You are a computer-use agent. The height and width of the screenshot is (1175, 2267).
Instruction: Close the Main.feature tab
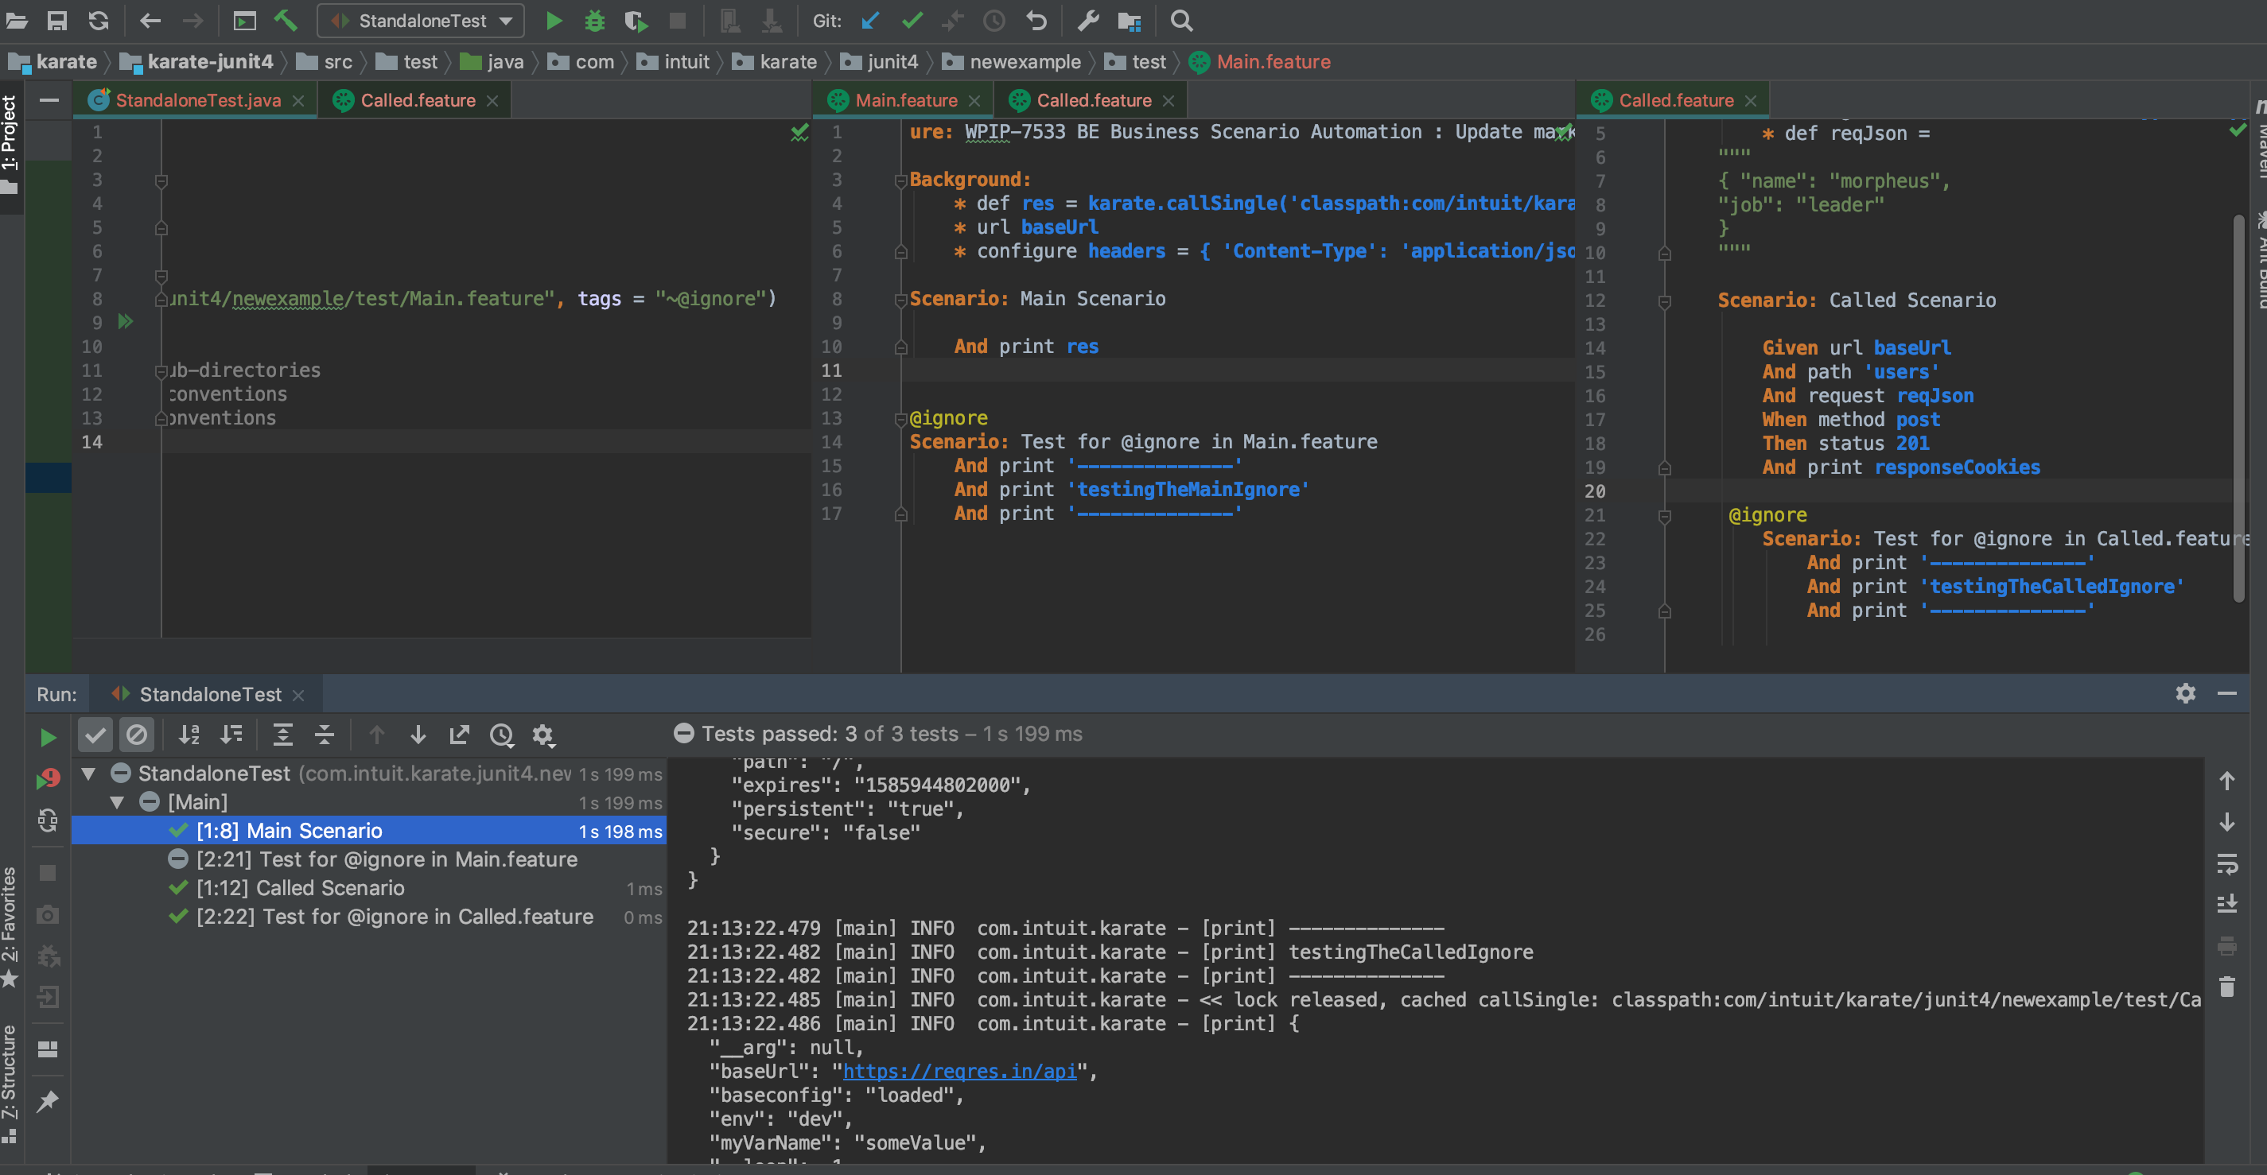[x=974, y=101]
